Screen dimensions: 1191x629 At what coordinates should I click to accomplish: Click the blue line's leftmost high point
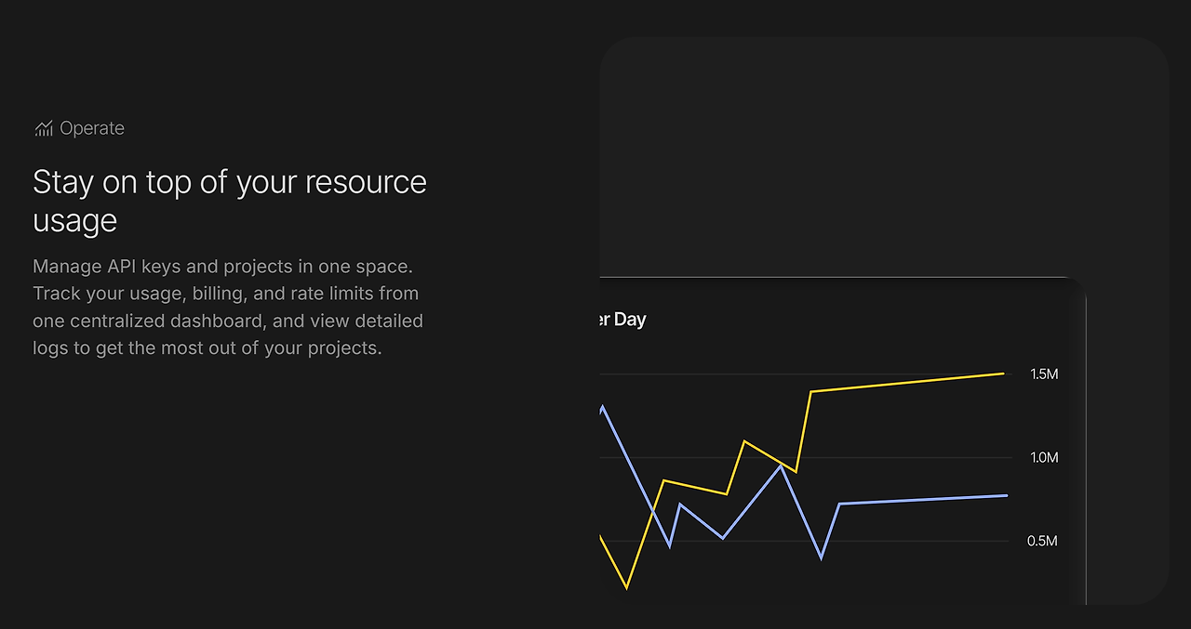click(603, 407)
